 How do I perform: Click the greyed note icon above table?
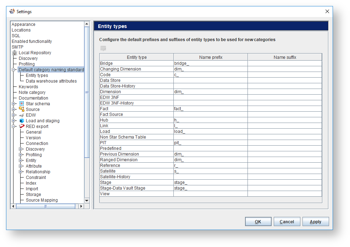103,48
